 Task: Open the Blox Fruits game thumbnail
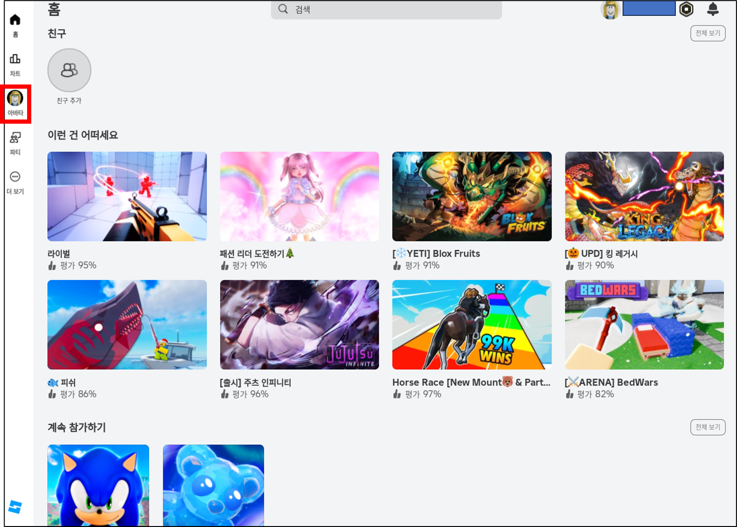[472, 197]
